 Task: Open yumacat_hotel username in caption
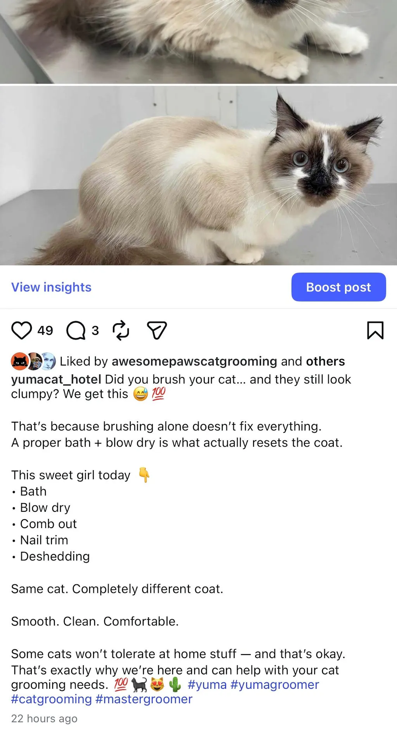56,379
